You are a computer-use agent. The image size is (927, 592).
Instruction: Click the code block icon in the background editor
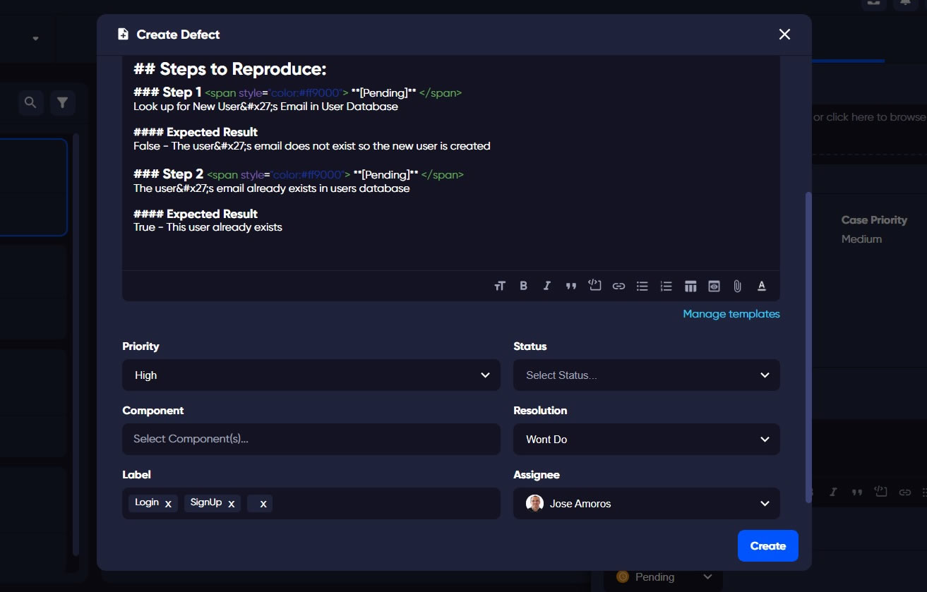(880, 491)
